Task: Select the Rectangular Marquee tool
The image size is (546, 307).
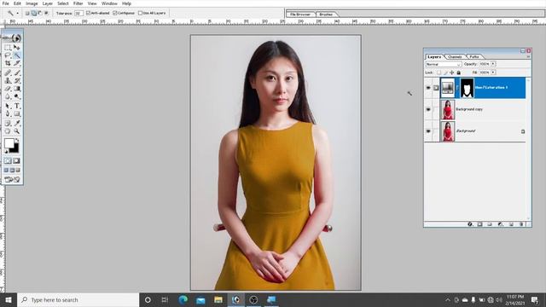Action: (x=8, y=48)
